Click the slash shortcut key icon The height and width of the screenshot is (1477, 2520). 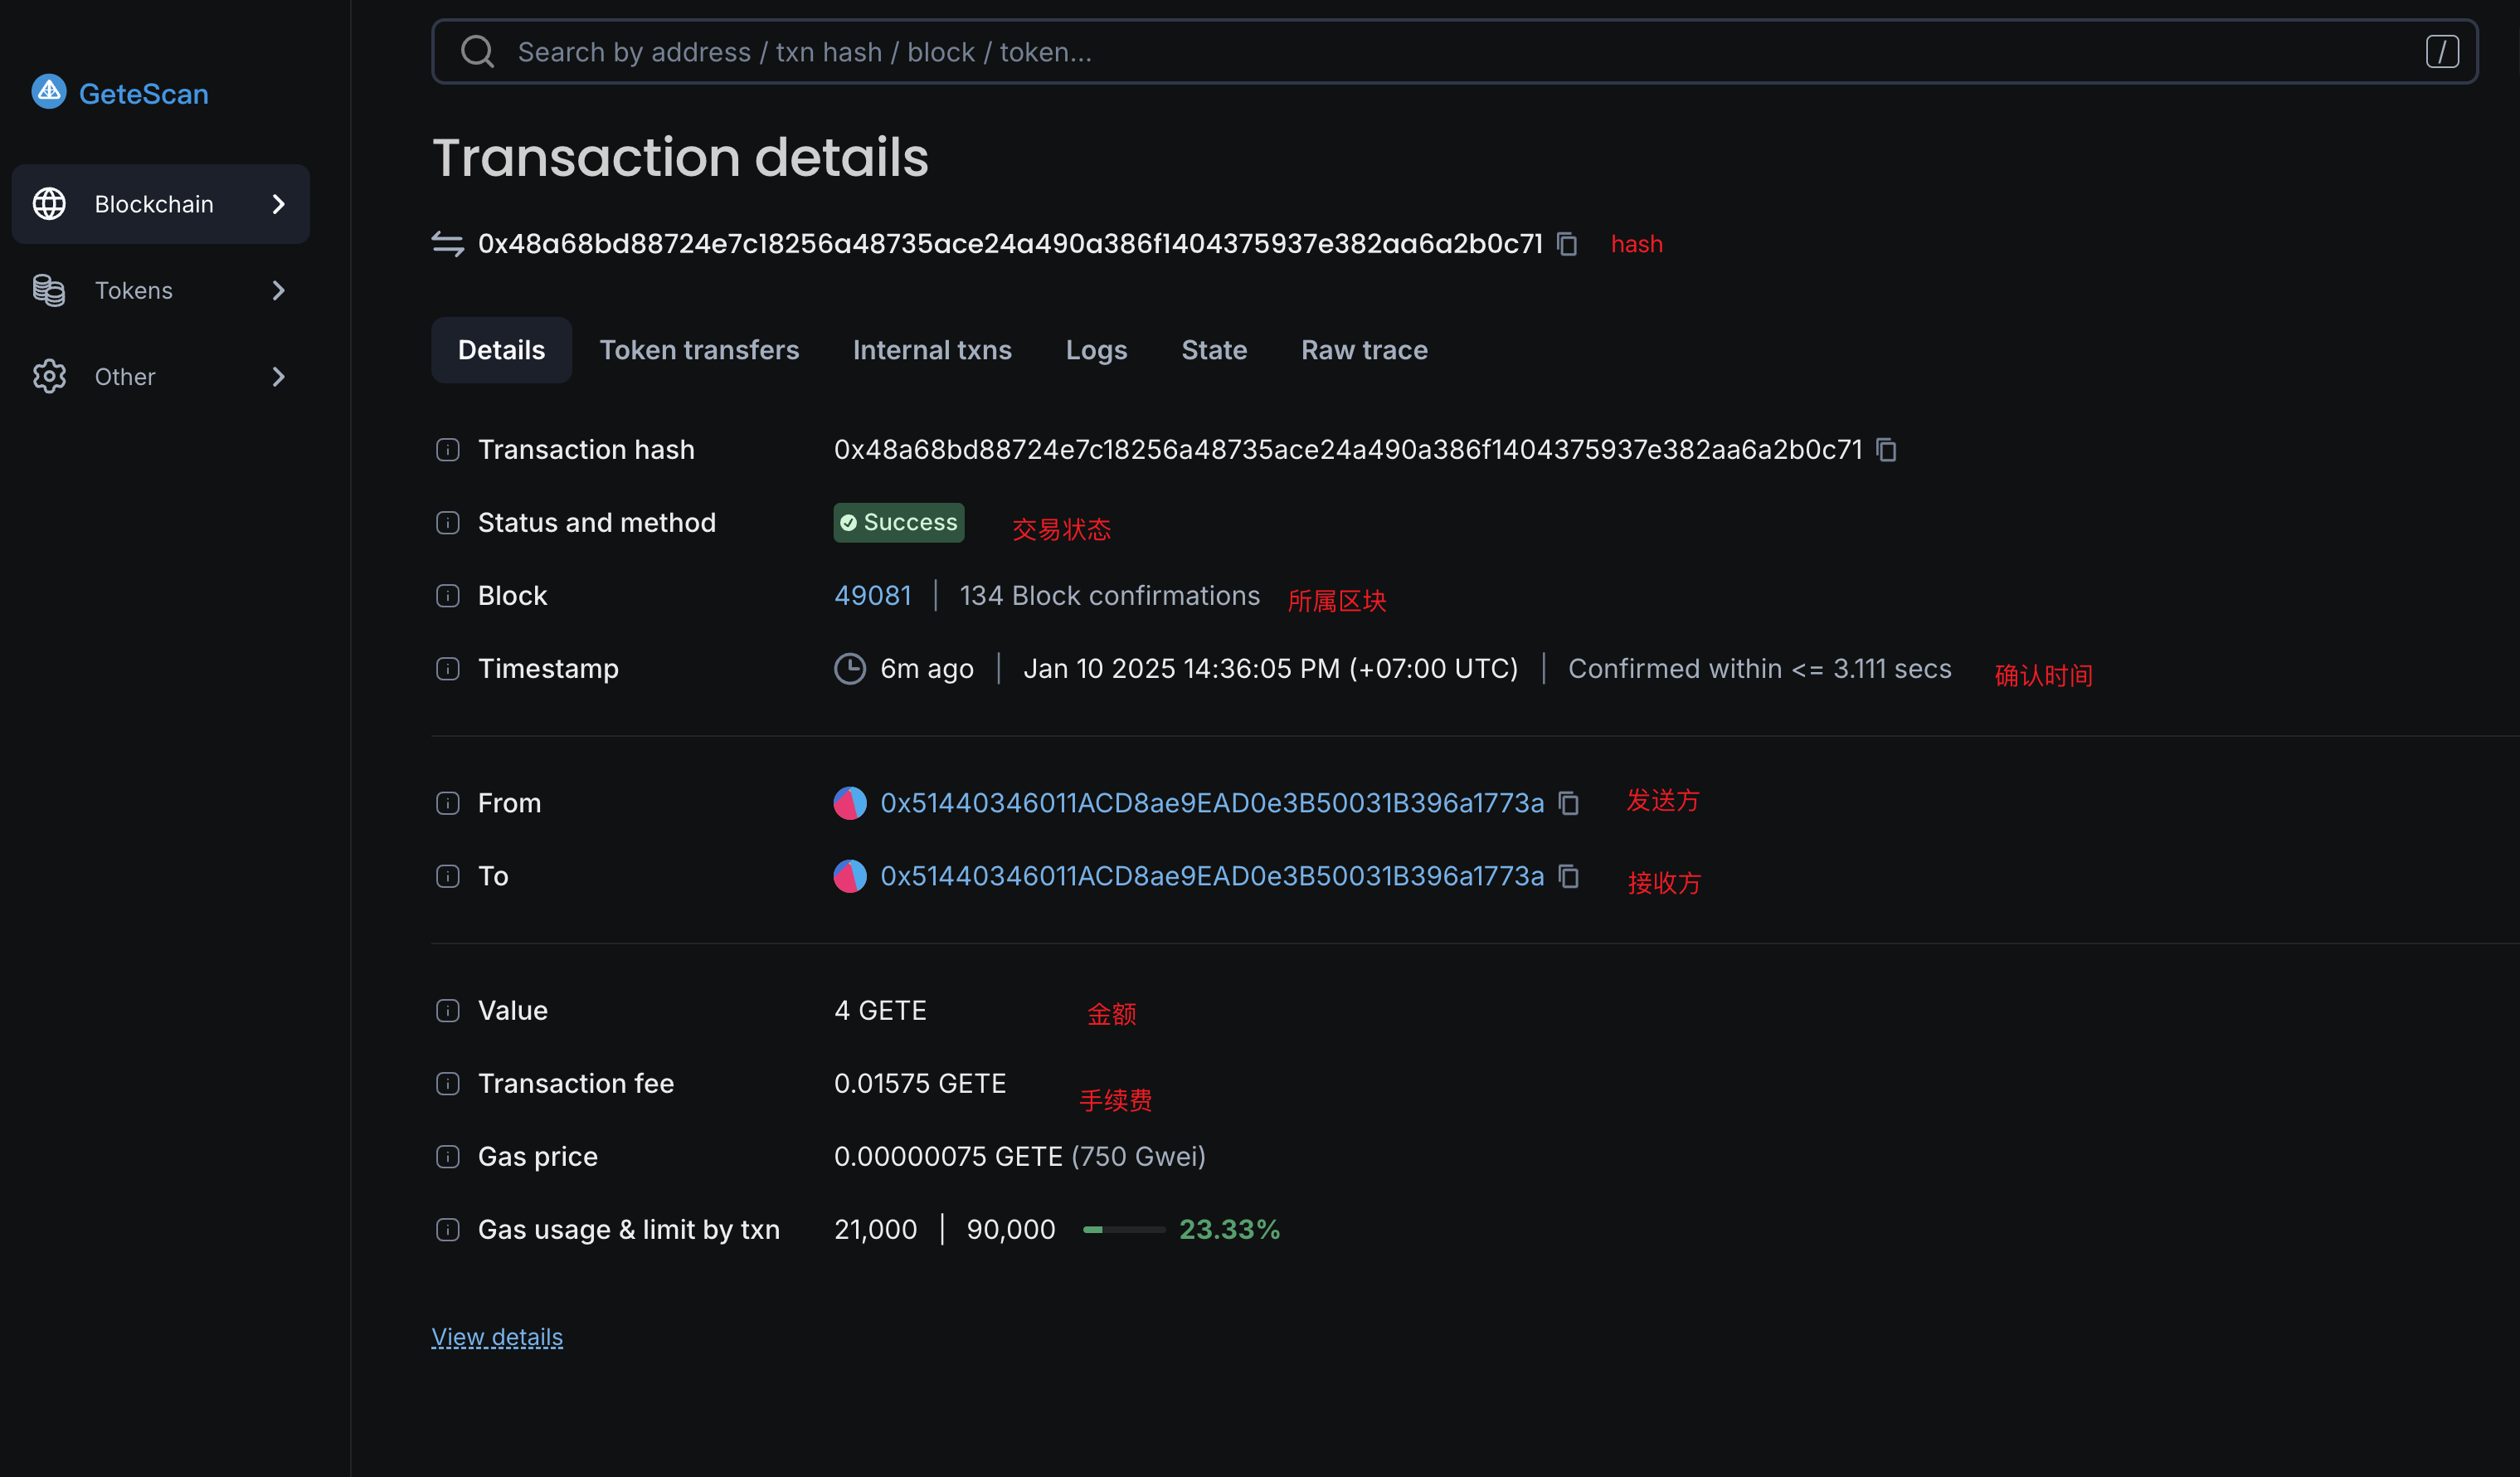[2441, 52]
